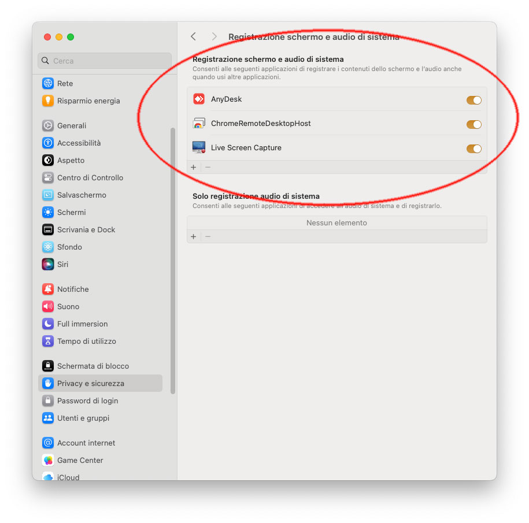
Task: Add app to screen recording list
Action: click(194, 167)
